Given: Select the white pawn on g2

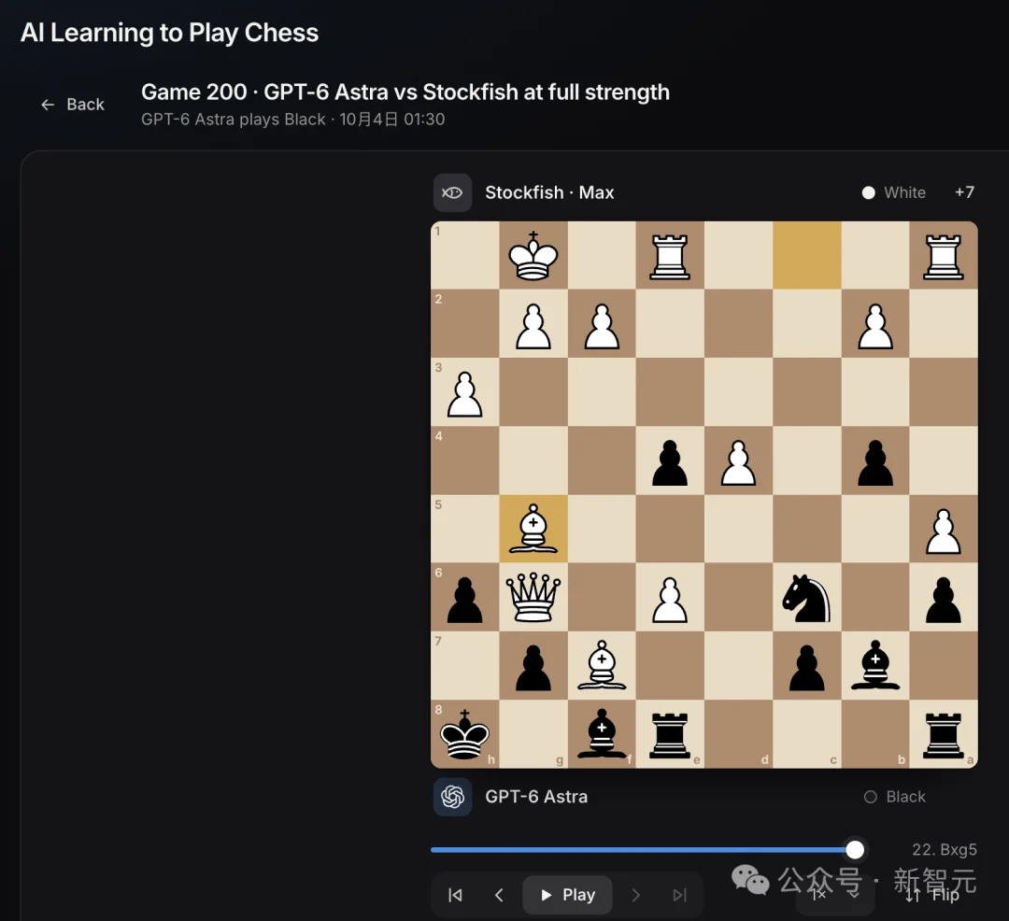Looking at the screenshot, I should click(x=533, y=326).
